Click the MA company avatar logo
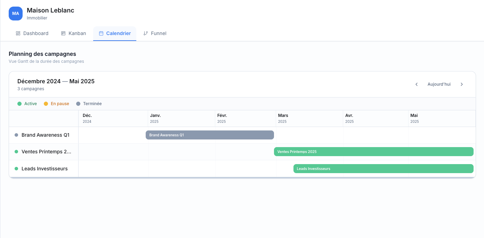This screenshot has height=238, width=484. 16,14
